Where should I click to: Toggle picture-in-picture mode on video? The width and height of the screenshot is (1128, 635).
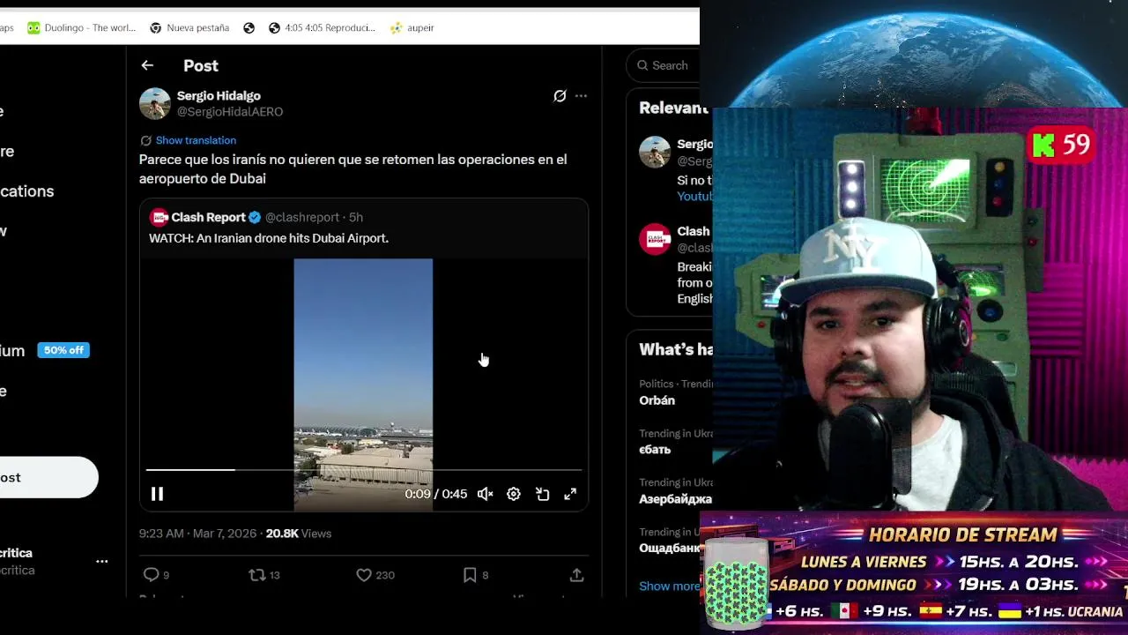click(543, 494)
